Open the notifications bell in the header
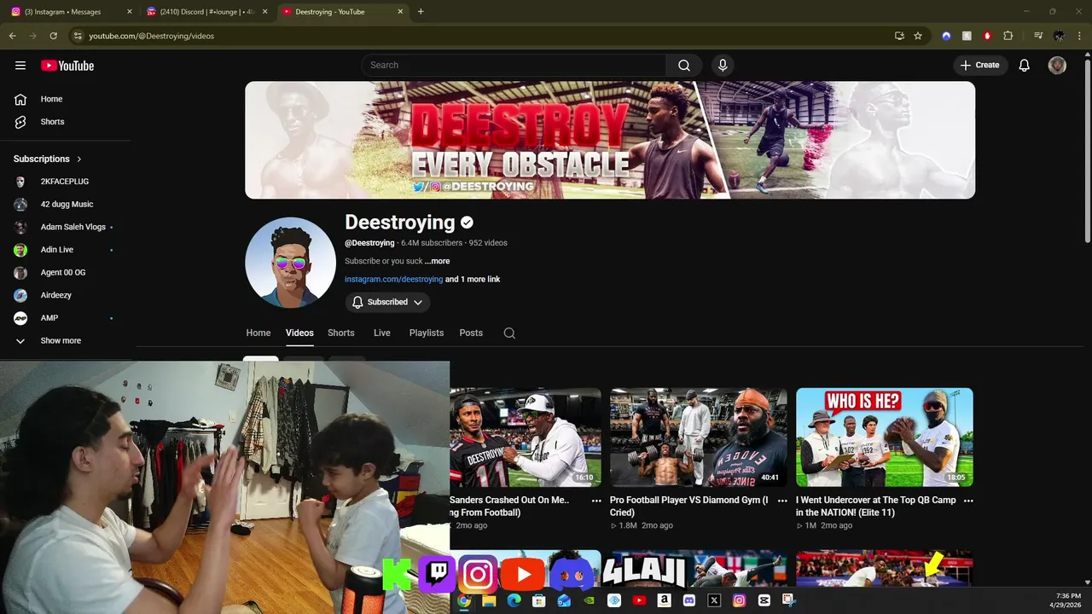This screenshot has height=614, width=1092. pyautogui.click(x=1025, y=66)
